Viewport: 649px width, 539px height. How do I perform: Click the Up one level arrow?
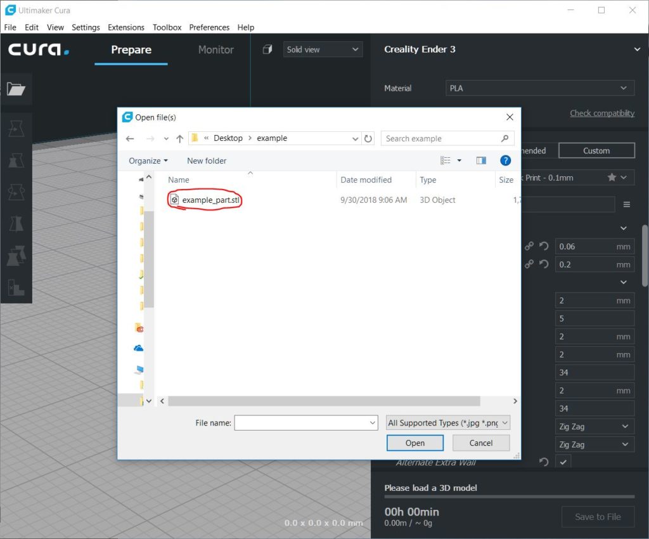[x=179, y=139]
